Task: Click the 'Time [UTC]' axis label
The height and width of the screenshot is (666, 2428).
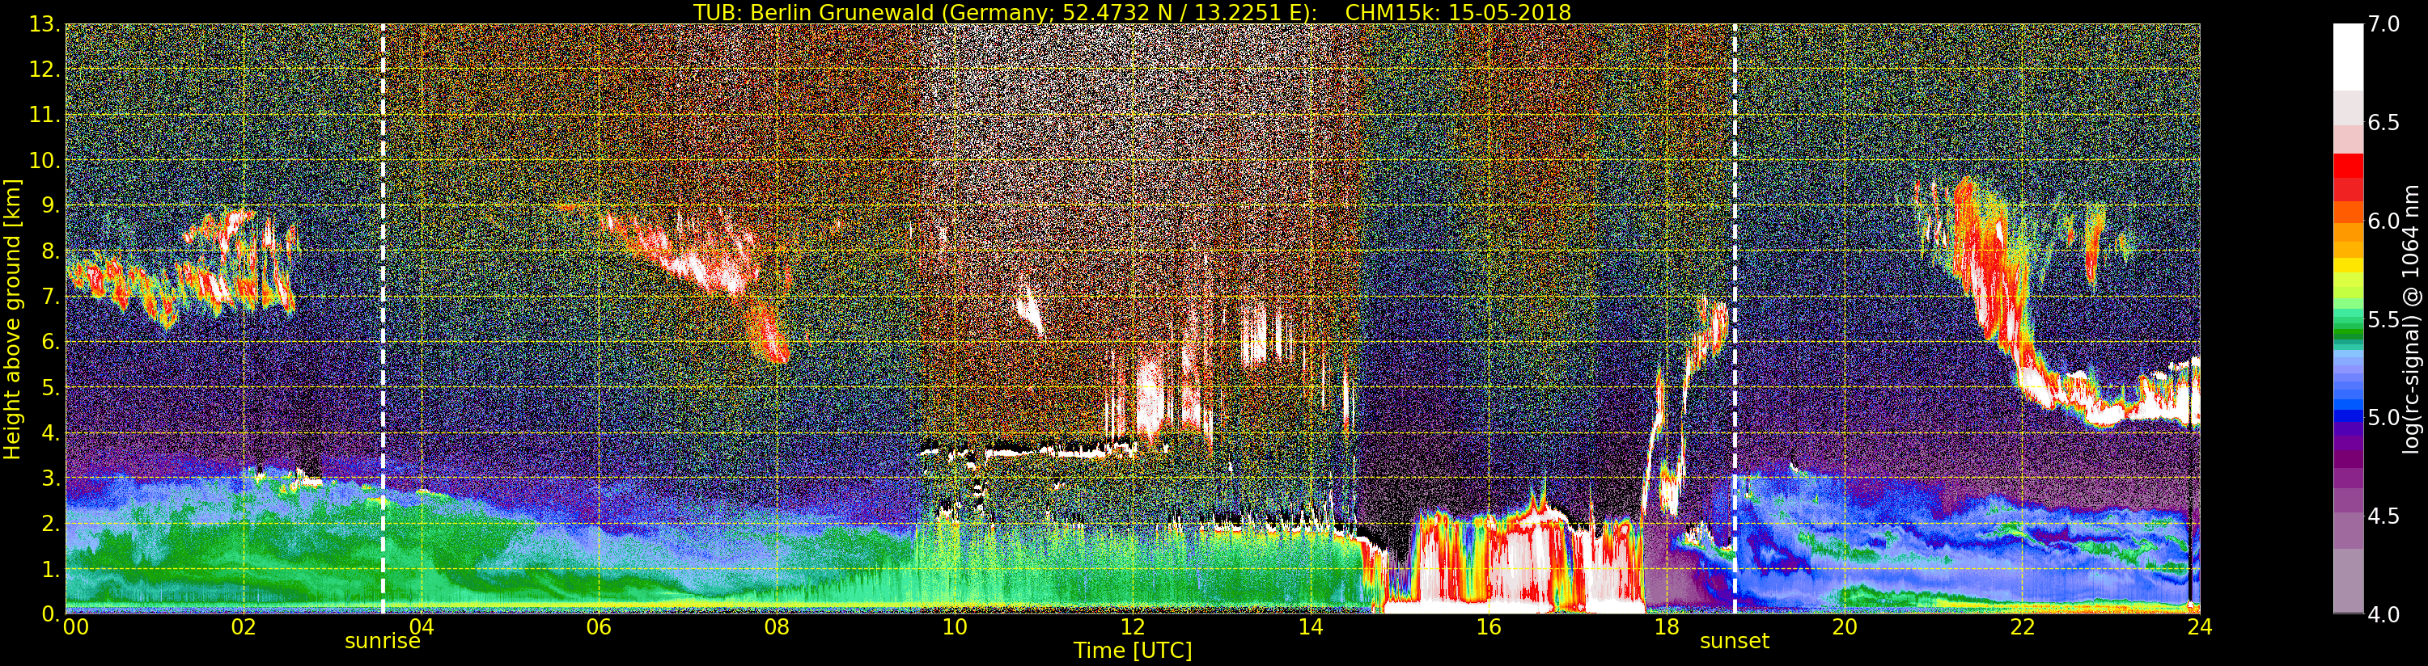Action: pyautogui.click(x=1133, y=651)
